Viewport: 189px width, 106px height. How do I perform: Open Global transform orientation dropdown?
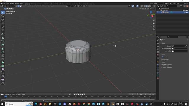[x=70, y=6]
